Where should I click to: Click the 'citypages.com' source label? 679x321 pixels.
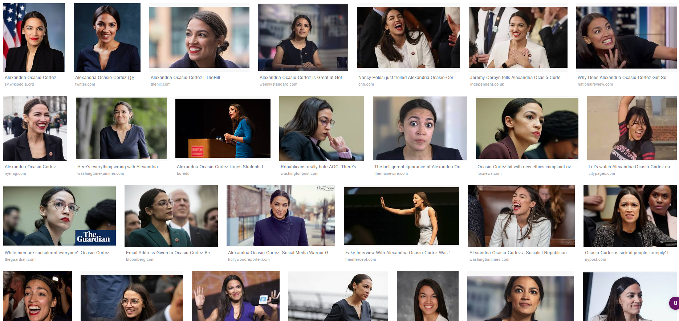coord(602,174)
